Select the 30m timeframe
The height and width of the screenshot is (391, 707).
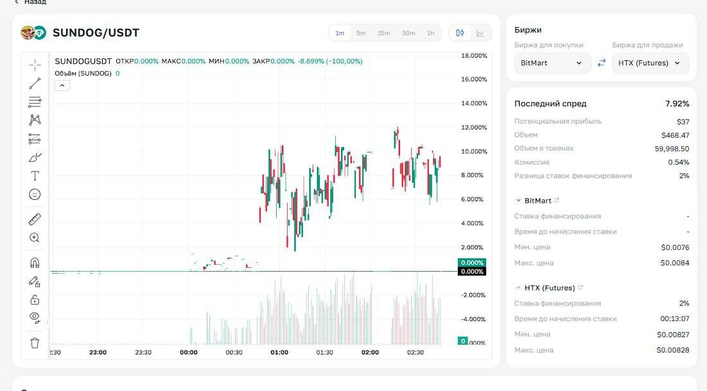point(408,33)
